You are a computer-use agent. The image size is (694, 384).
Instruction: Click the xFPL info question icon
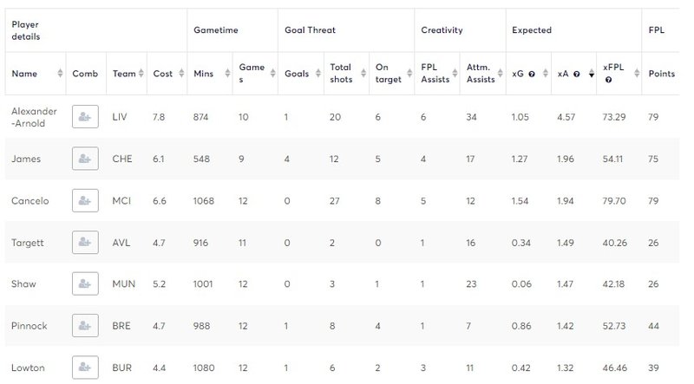pos(609,80)
